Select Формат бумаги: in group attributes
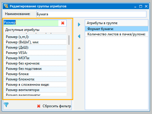 point(116,29)
